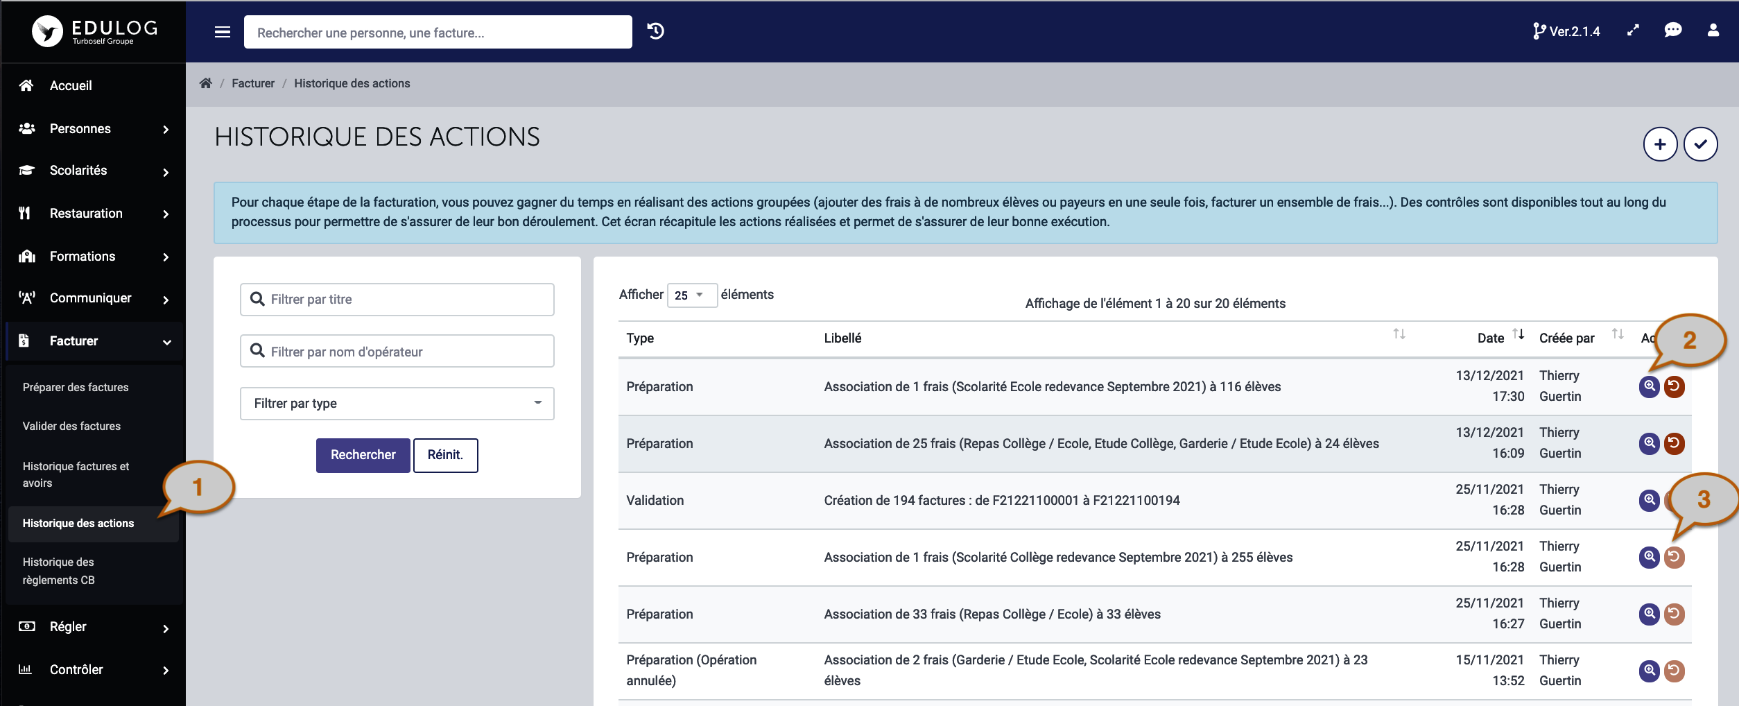Screen dimensions: 1739x706
Task: View details of the cancelled operation row
Action: (x=1650, y=671)
